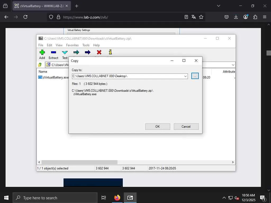
Task: Click the padlock site information icon
Action: [x=58, y=17]
